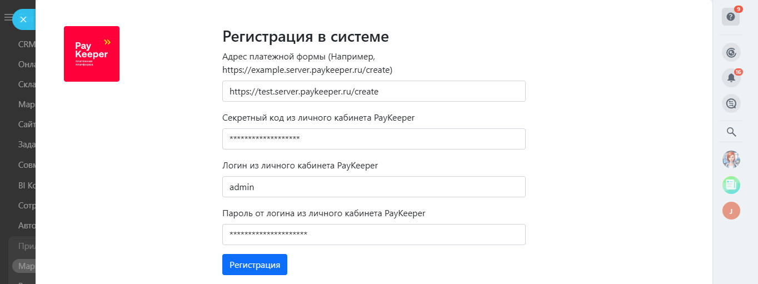Open the help icon with badge 9

coord(730,17)
